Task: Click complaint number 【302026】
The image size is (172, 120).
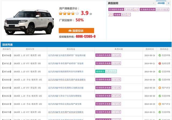Action: tap(7, 80)
